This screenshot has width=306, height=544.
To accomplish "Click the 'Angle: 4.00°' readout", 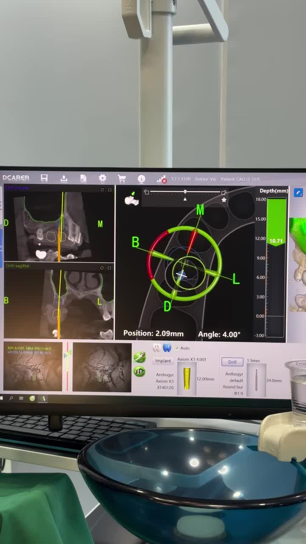I will [x=219, y=335].
